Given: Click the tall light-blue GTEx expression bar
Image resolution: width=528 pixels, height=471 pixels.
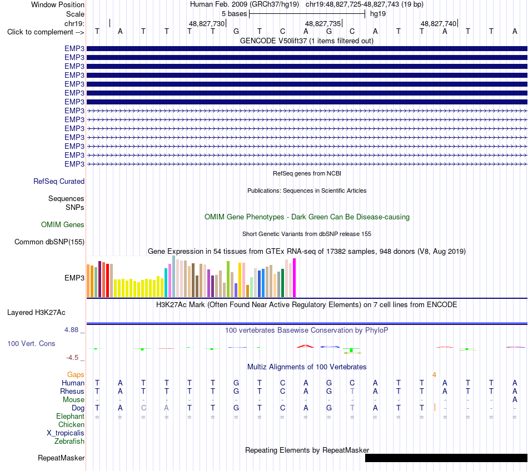Looking at the screenshot, I should coord(174,277).
